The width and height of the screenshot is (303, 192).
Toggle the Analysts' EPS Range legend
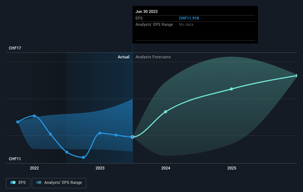coord(59,183)
